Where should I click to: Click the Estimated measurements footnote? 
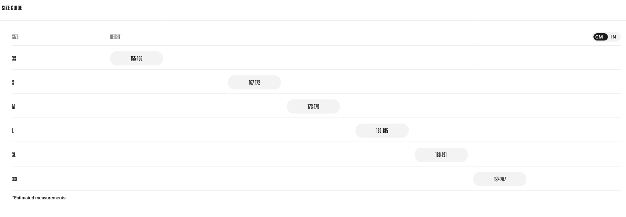coord(39,198)
